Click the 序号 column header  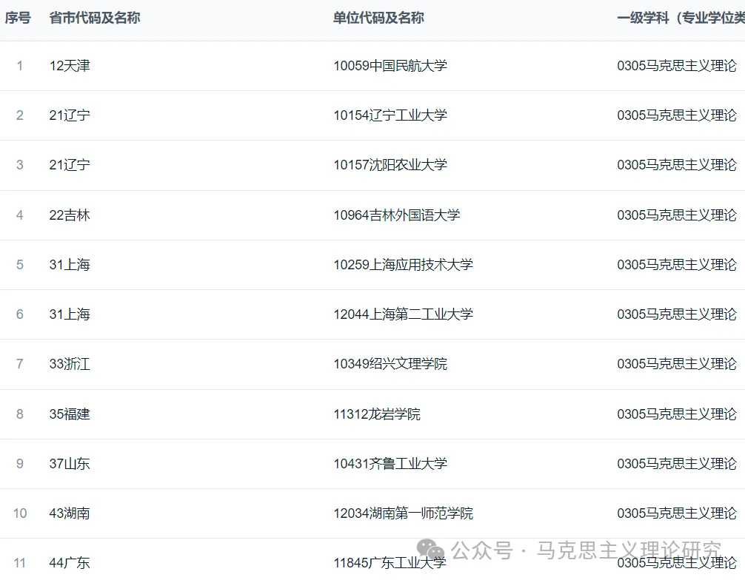[18, 18]
